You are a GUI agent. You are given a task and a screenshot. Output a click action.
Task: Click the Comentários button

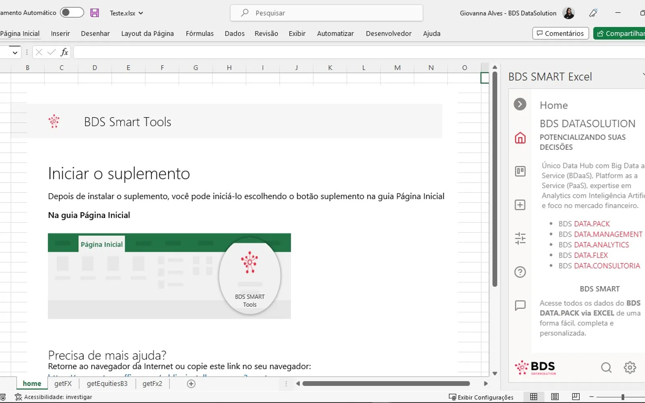(560, 33)
